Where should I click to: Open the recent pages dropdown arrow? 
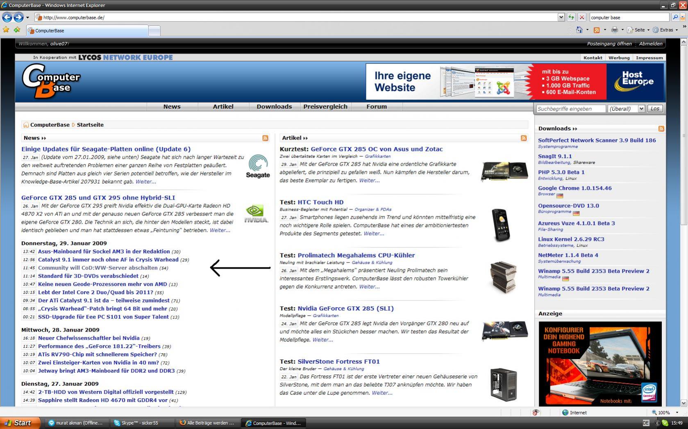point(27,18)
